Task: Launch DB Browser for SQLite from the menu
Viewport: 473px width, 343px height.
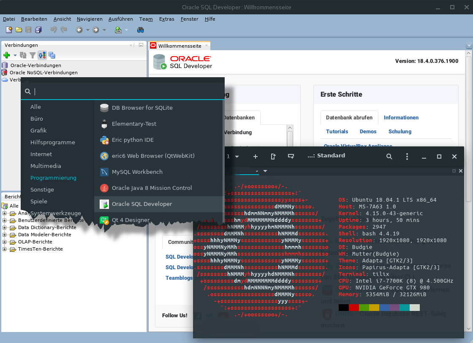Action: pyautogui.click(x=159, y=108)
